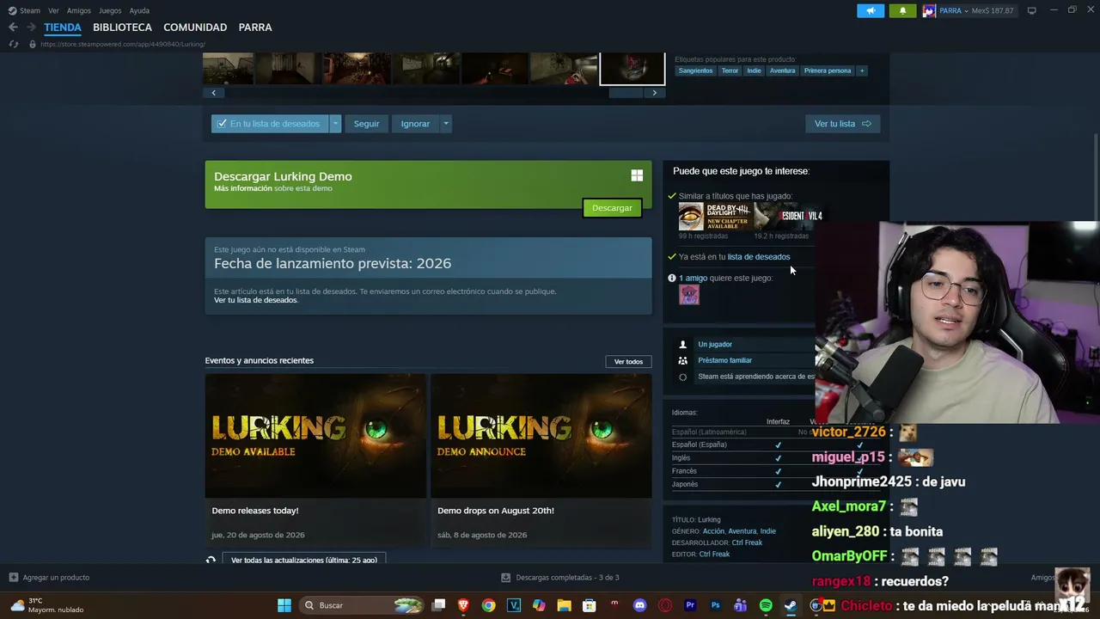The image size is (1100, 619).
Task: Open Task View from the taskbar
Action: coord(439,605)
